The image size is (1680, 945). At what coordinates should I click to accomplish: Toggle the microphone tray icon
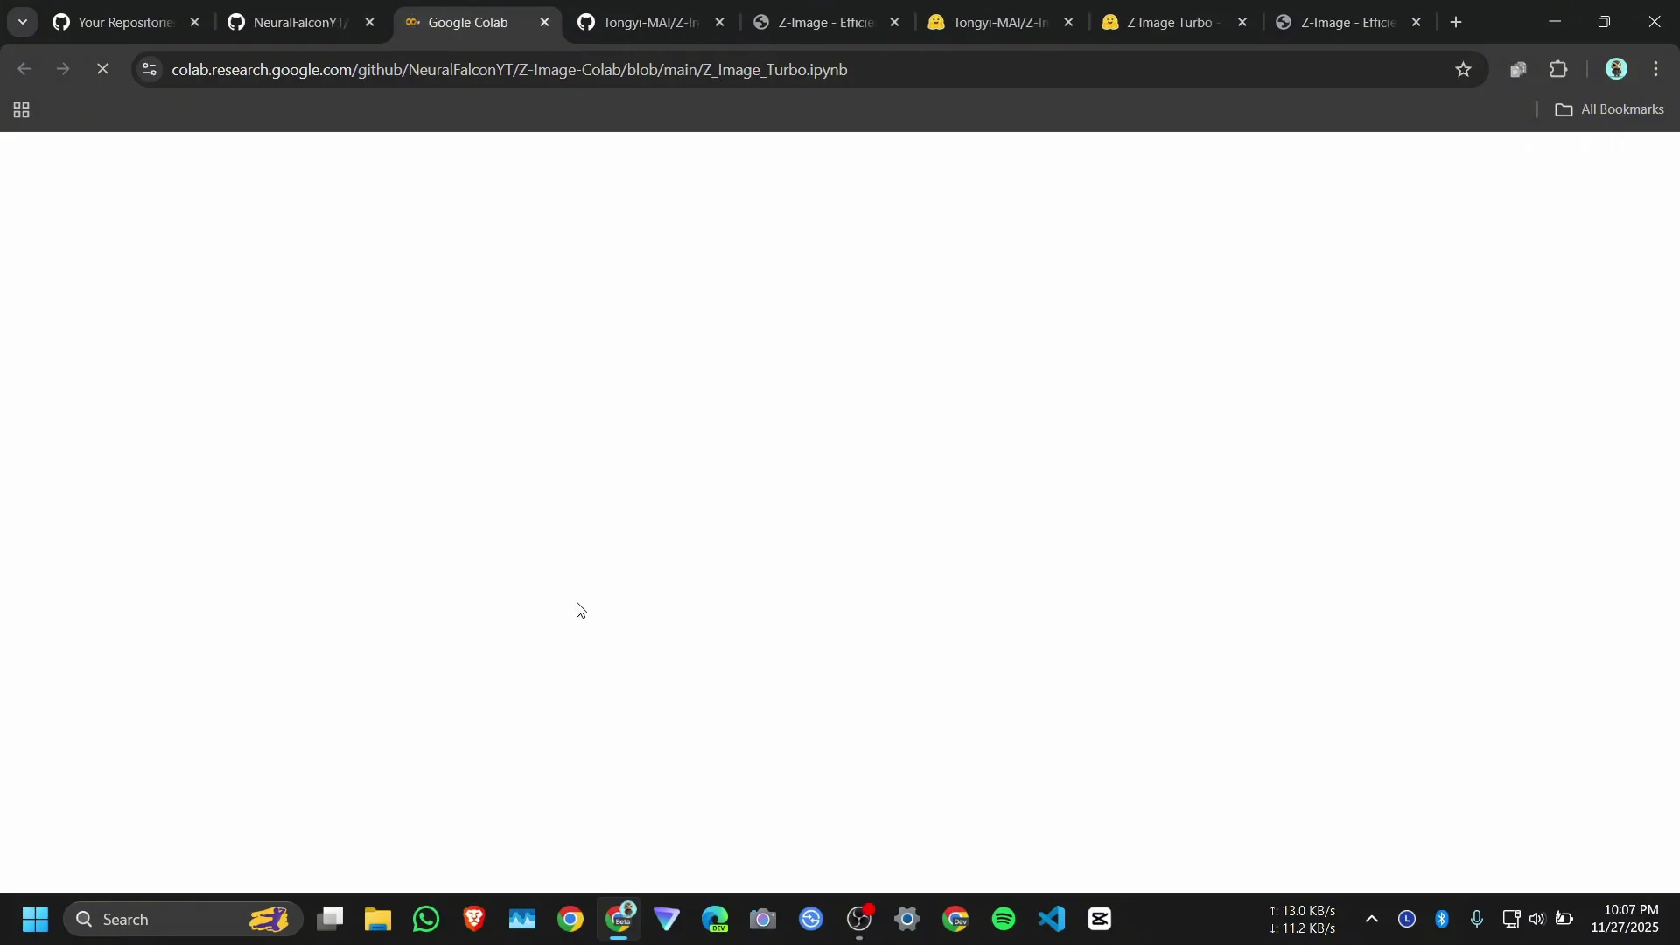point(1476,919)
